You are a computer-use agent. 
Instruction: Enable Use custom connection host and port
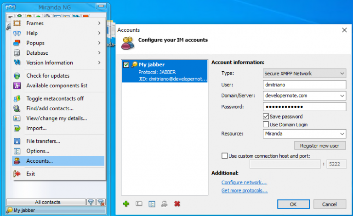coord(224,156)
